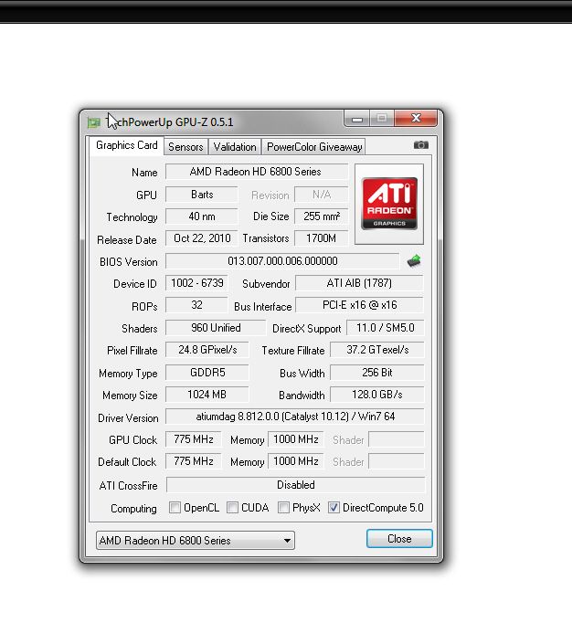Uncheck the DirectCompute 5.0 checkbox

pyautogui.click(x=334, y=508)
